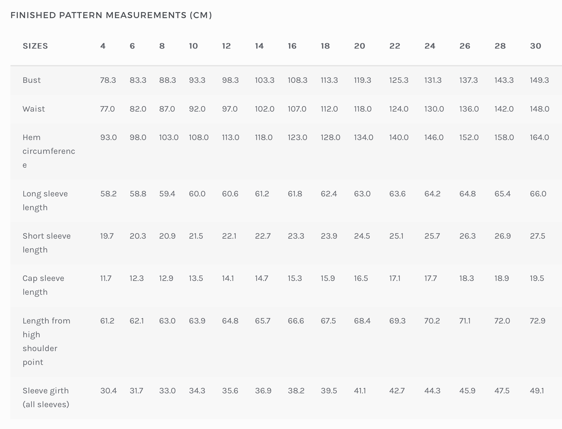Select the size 16 column header
The width and height of the screenshot is (562, 429).
click(292, 46)
